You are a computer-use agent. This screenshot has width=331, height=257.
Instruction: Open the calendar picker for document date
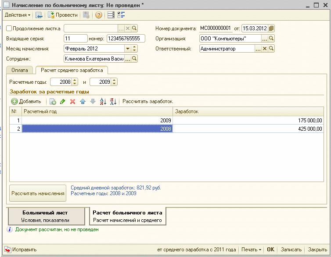(x=271, y=28)
